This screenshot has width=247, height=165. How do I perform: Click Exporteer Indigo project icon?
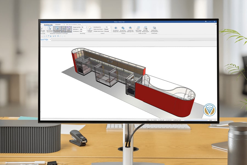point(145,28)
